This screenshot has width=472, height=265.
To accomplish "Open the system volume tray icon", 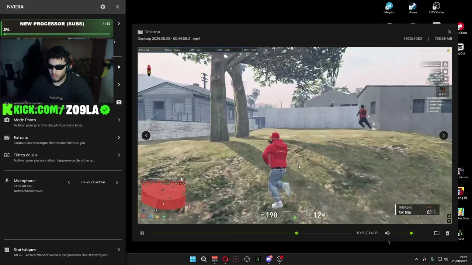I will pos(446,259).
